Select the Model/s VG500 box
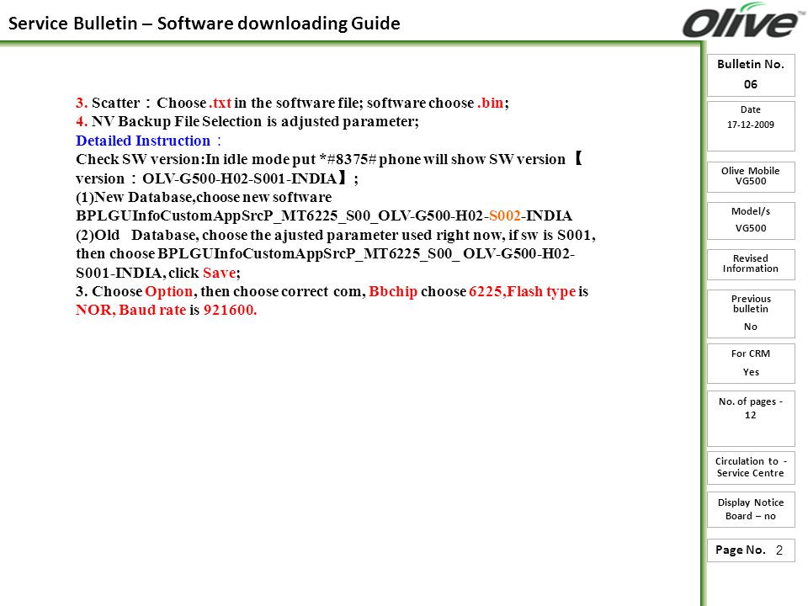The width and height of the screenshot is (808, 606). 751,221
